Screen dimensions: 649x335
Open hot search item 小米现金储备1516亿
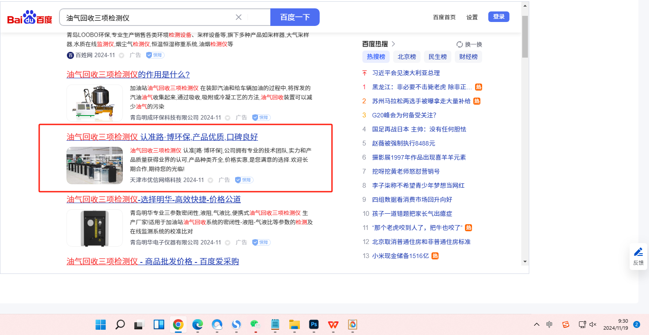point(400,256)
